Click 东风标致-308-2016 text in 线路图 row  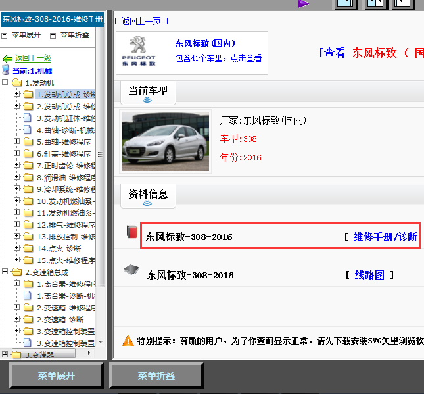191,275
